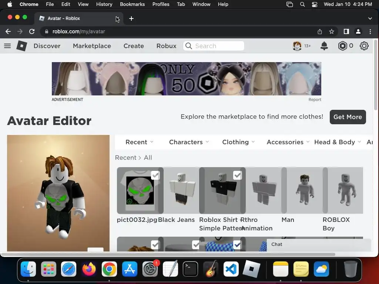Expand the Accessories dropdown
Viewport: 379px width, 284px height.
(x=288, y=142)
